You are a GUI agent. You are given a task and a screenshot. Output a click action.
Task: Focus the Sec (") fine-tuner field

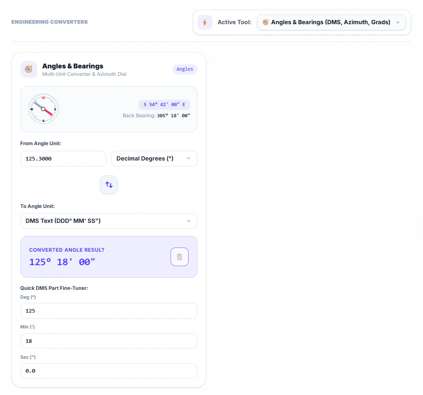[109, 371]
